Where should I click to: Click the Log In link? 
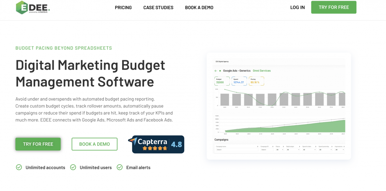pyautogui.click(x=298, y=7)
